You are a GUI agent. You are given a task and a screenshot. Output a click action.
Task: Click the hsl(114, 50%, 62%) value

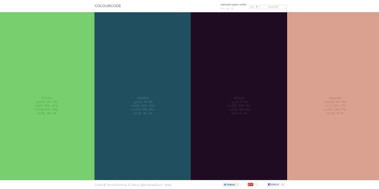[x=46, y=106]
